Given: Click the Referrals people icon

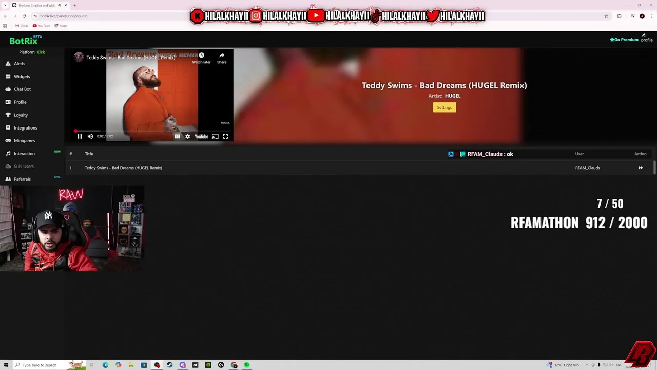Looking at the screenshot, I should [x=8, y=179].
